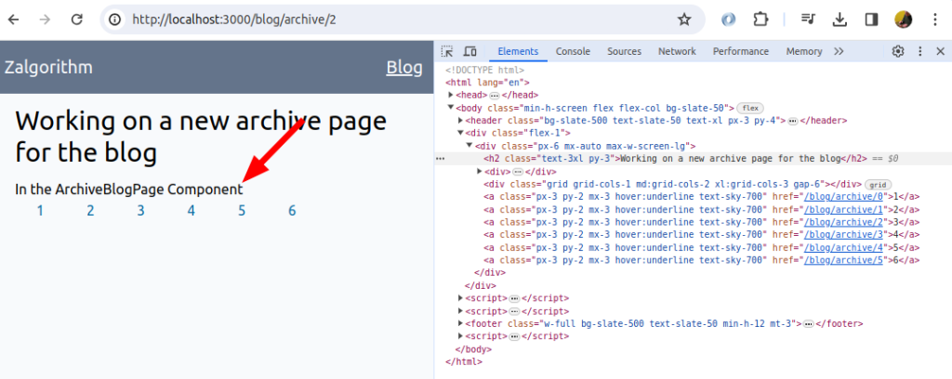Screen dimensions: 952x379
Task: Toggle the device toolbar icon
Action: coord(469,51)
